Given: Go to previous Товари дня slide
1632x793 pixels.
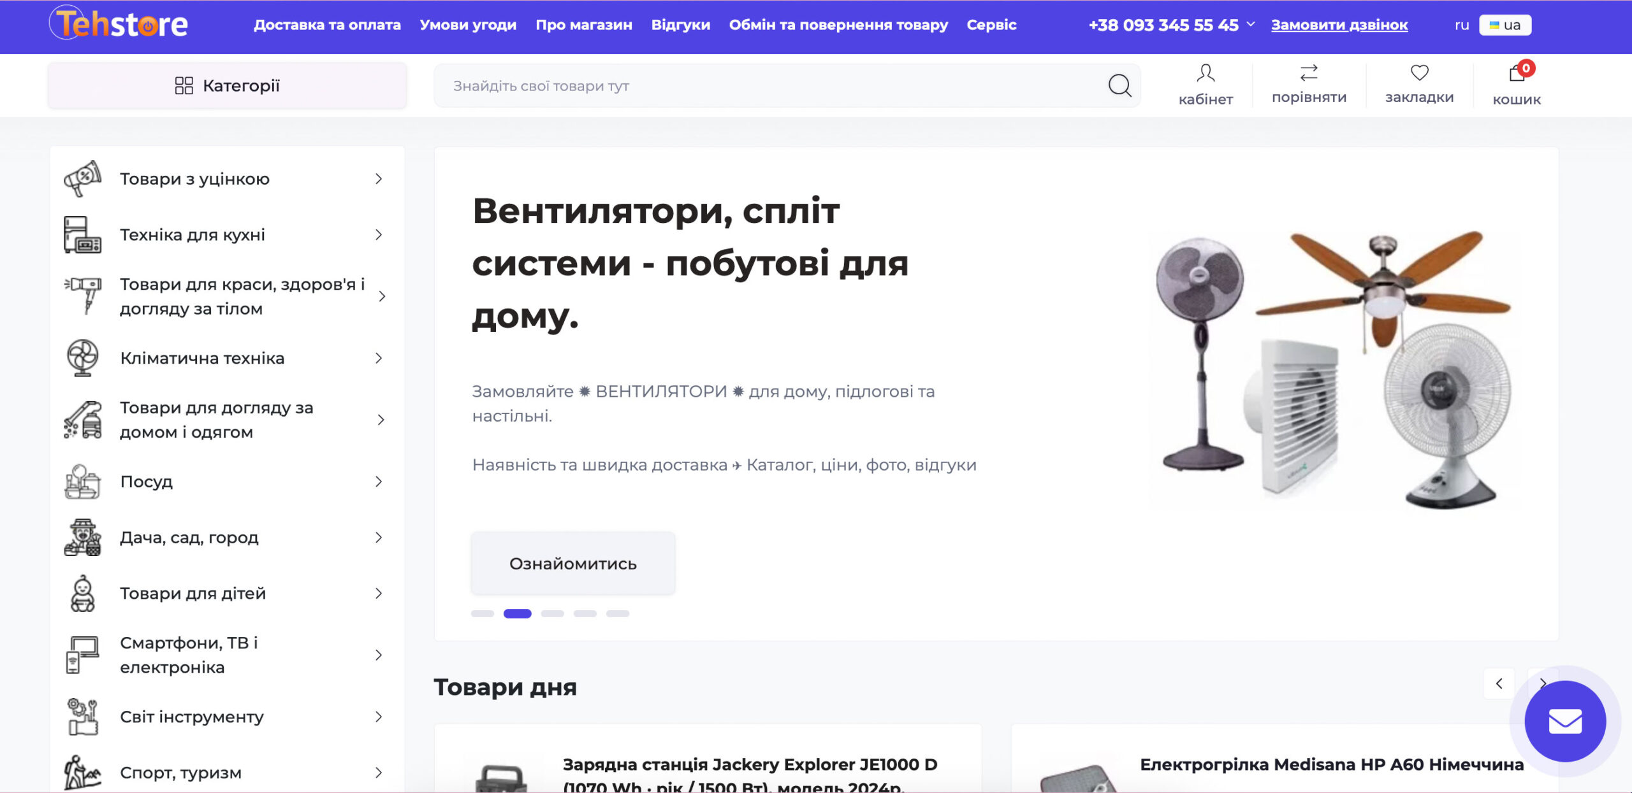Looking at the screenshot, I should click(x=1499, y=683).
